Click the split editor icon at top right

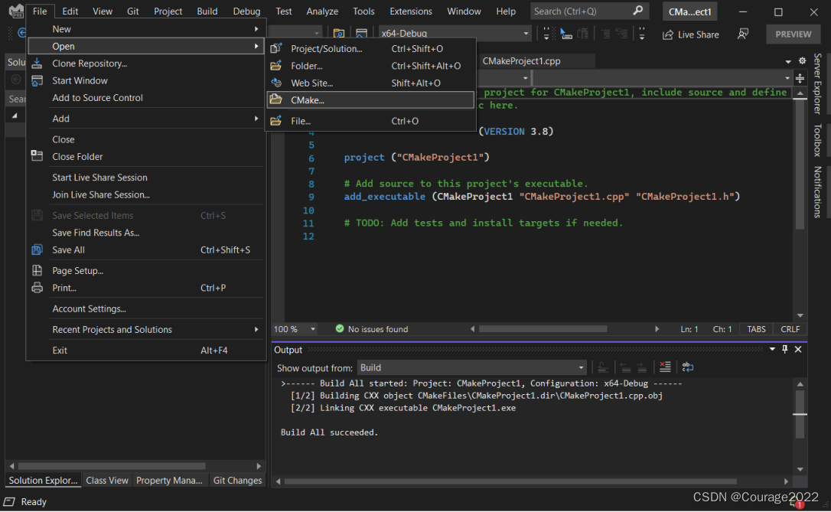(x=800, y=78)
